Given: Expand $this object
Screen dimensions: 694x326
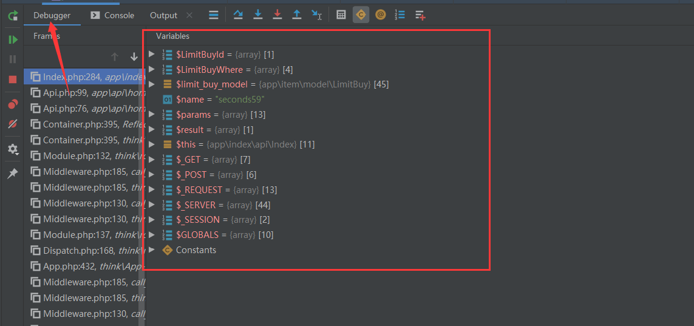Looking at the screenshot, I should pos(152,144).
